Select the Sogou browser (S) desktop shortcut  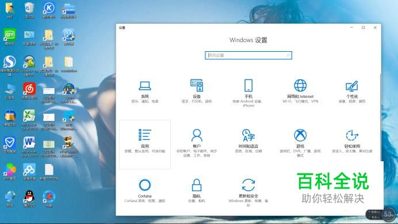tap(10, 66)
